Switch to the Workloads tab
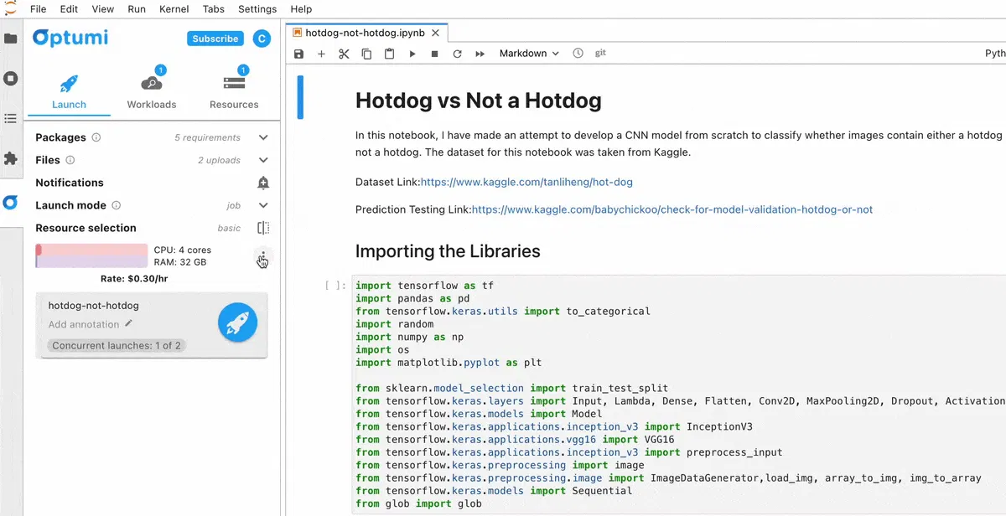Viewport: 1006px width, 516px height. coord(152,93)
